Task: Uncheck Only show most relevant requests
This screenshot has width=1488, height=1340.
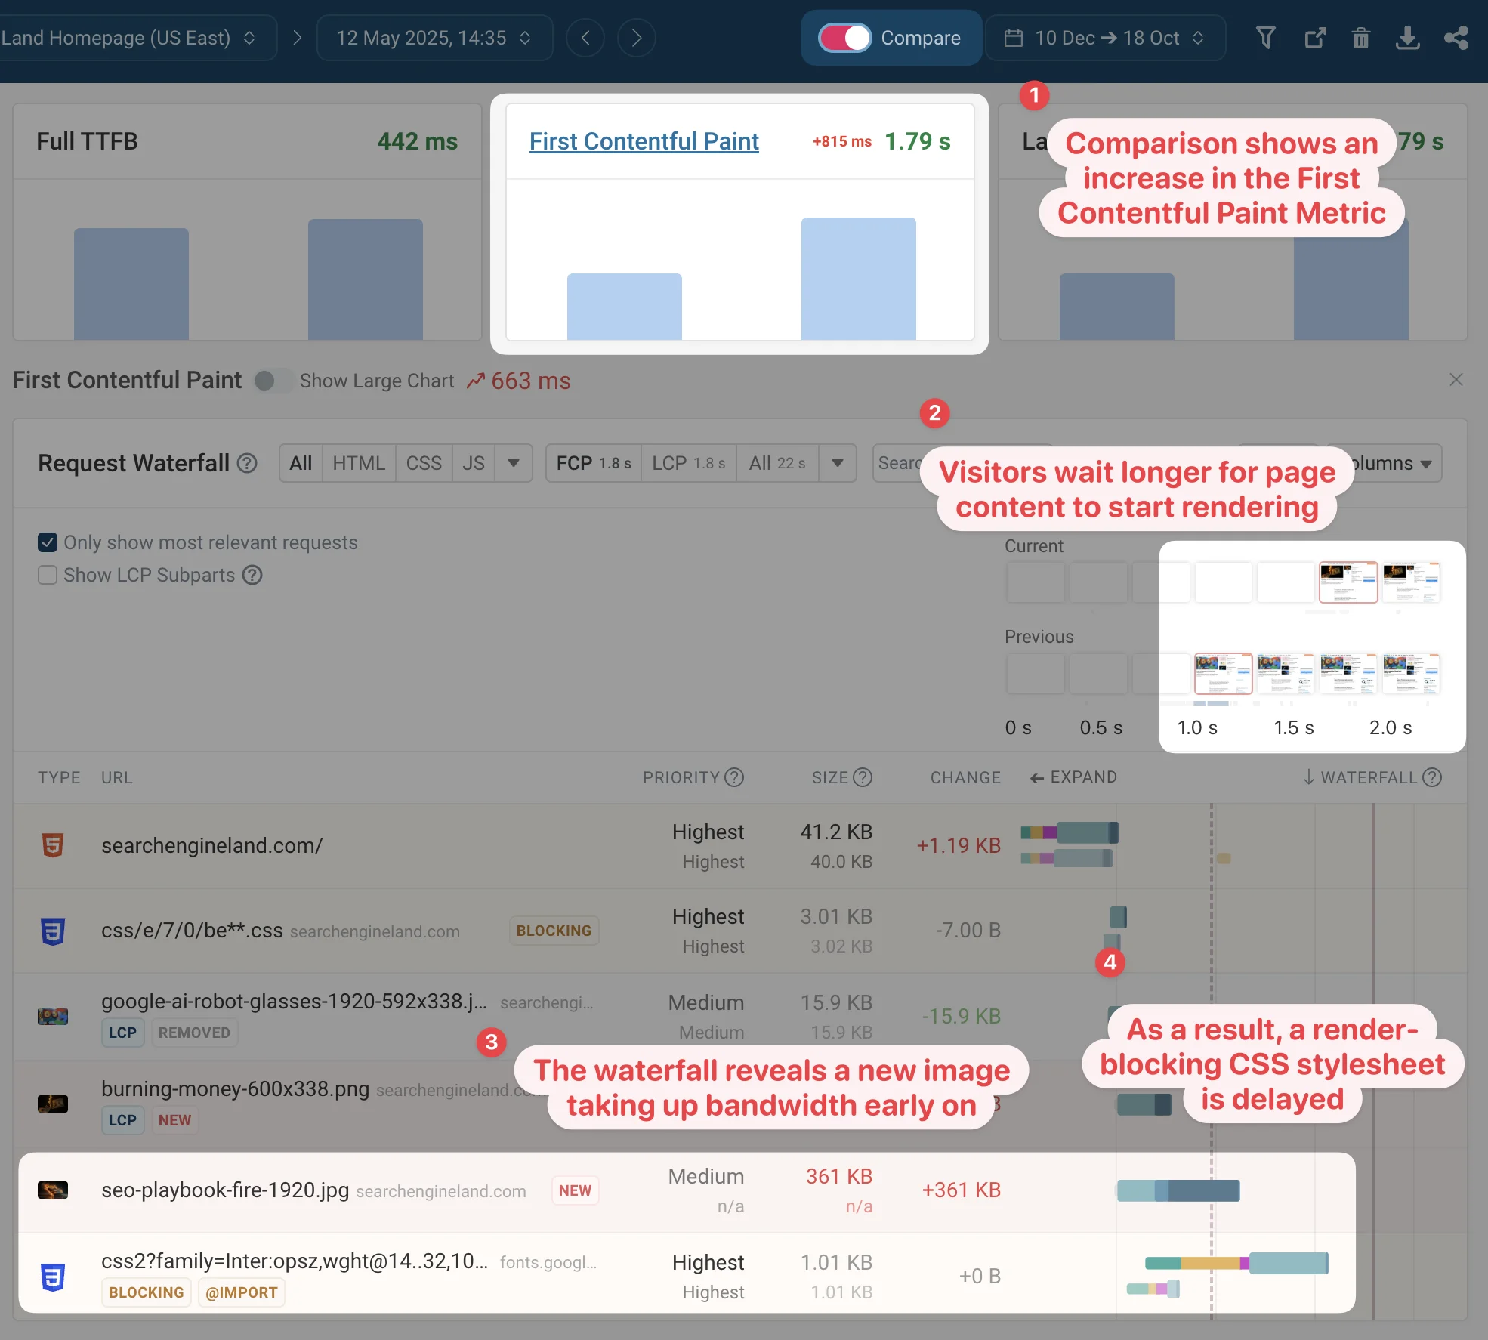Action: pos(48,542)
